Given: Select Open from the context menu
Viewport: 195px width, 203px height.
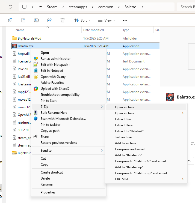Looking at the screenshot, I should (x=68, y=53).
